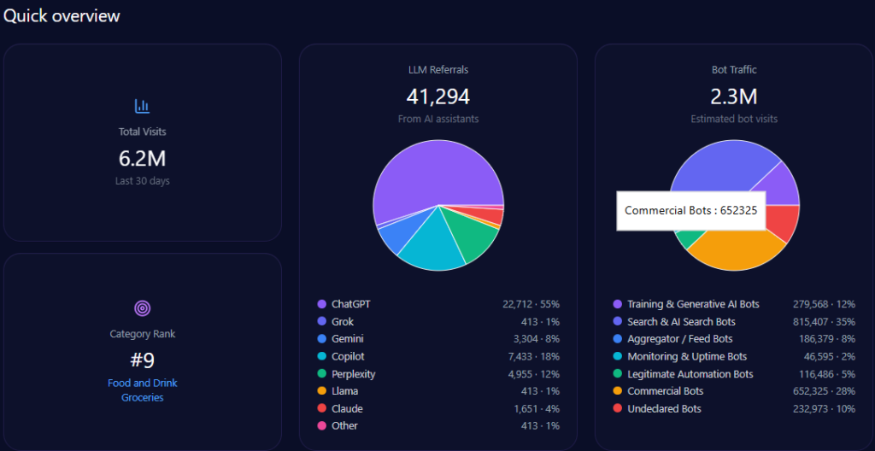Click the blue dot beside Gemini

[x=321, y=339]
